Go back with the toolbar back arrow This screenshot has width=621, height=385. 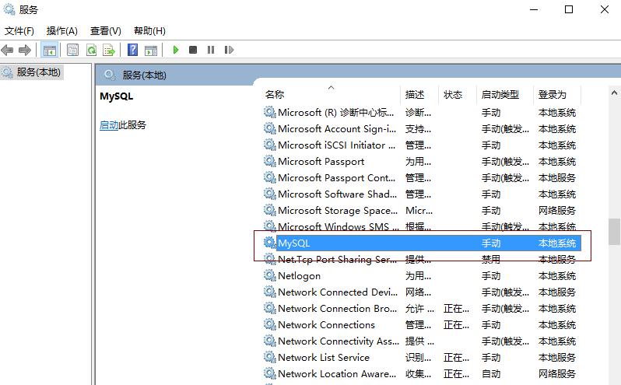[x=7, y=51]
